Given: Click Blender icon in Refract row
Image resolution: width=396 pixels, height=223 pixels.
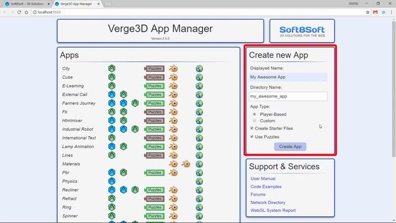Looking at the screenshot, I should coord(173,198).
